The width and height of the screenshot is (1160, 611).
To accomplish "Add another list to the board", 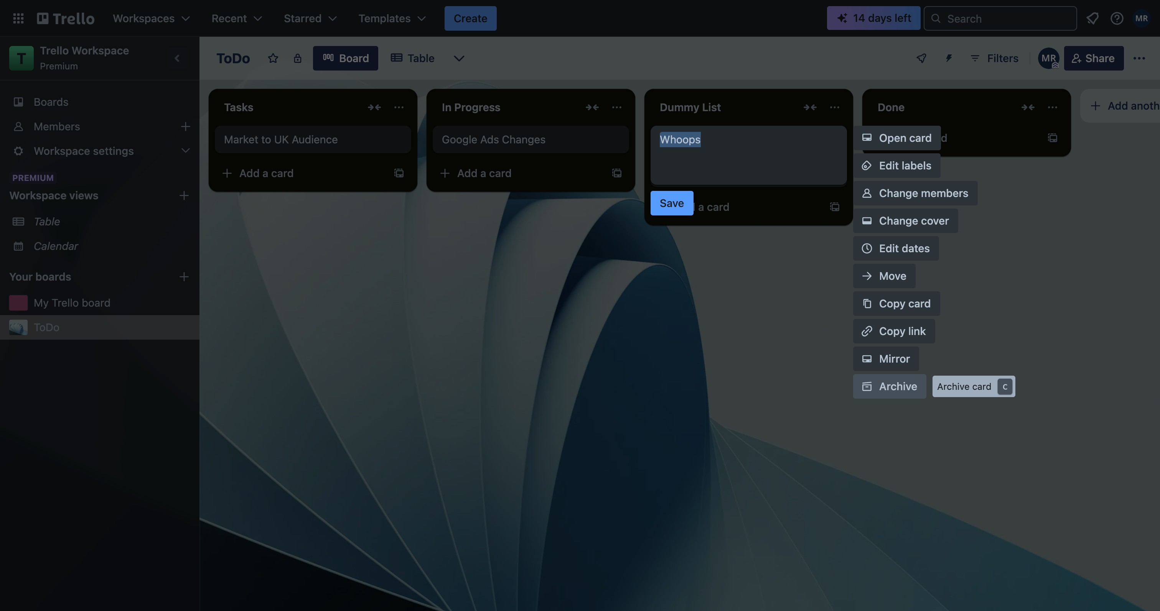I will coord(1120,106).
